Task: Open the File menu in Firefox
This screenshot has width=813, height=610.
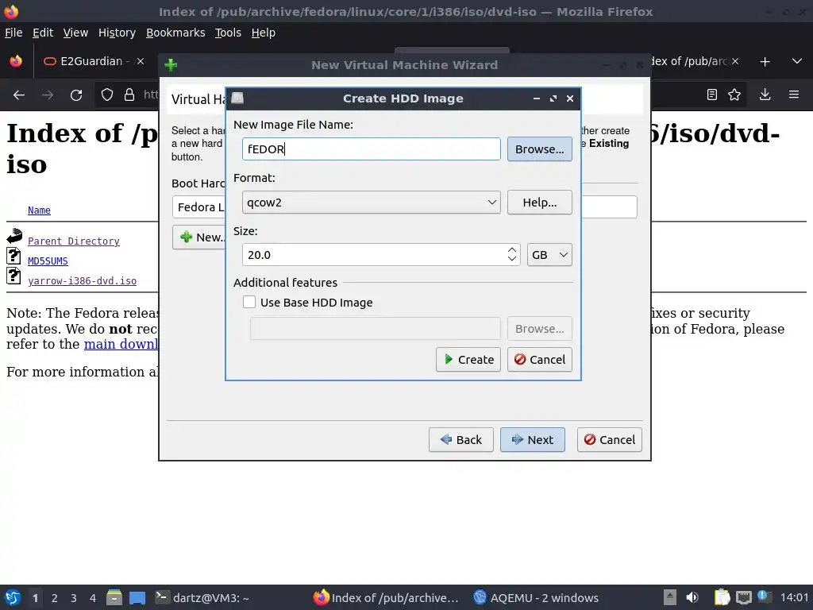Action: click(13, 33)
